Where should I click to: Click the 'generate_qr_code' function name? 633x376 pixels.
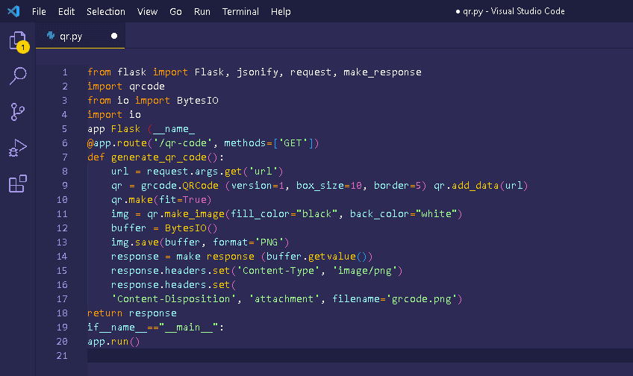pyautogui.click(x=159, y=157)
